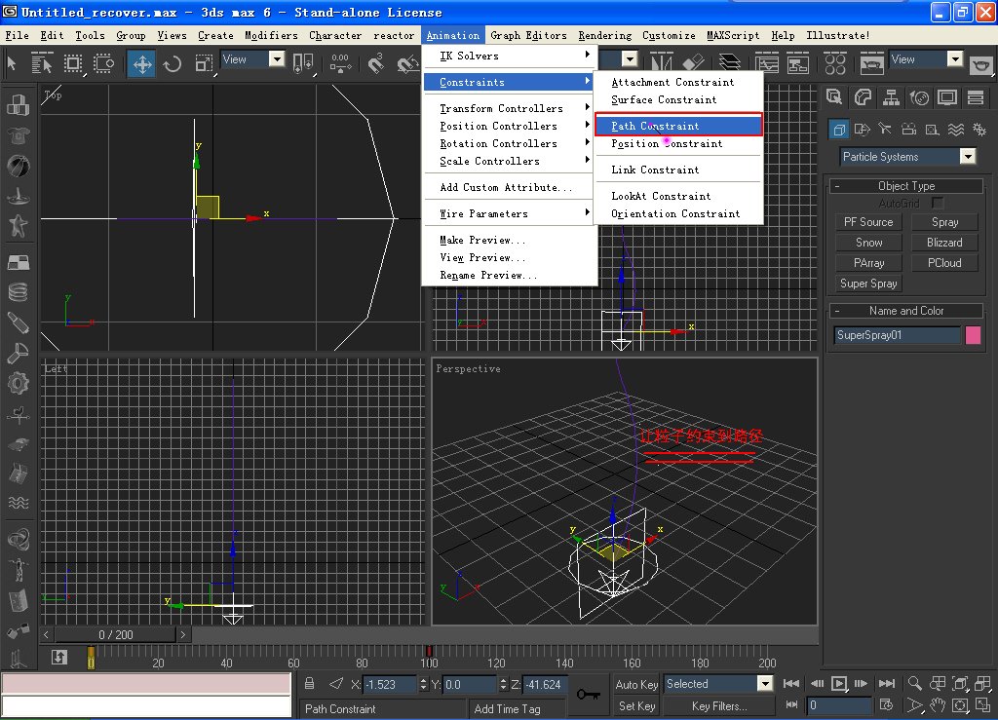Switch to the Modify command panel tab
The height and width of the screenshot is (720, 998).
tap(863, 97)
